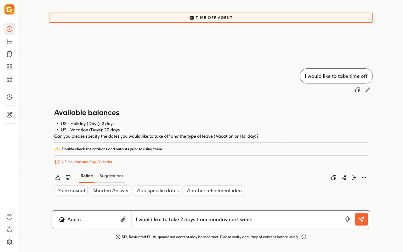
Task: Open the help question mark icon
Action: [9, 217]
